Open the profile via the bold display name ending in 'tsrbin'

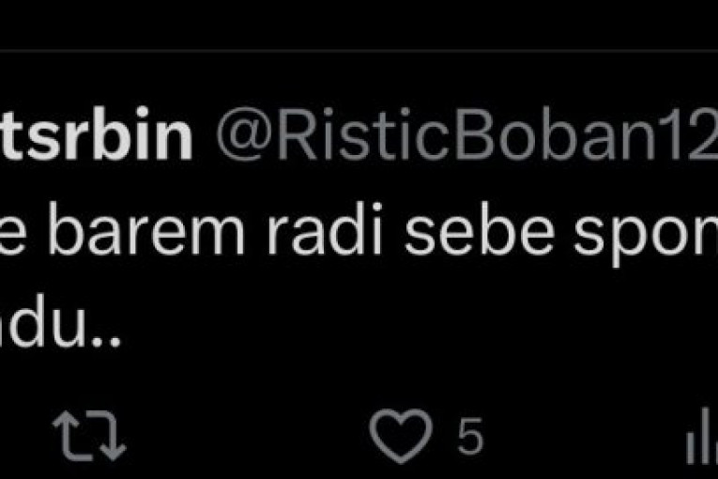pyautogui.click(x=96, y=133)
